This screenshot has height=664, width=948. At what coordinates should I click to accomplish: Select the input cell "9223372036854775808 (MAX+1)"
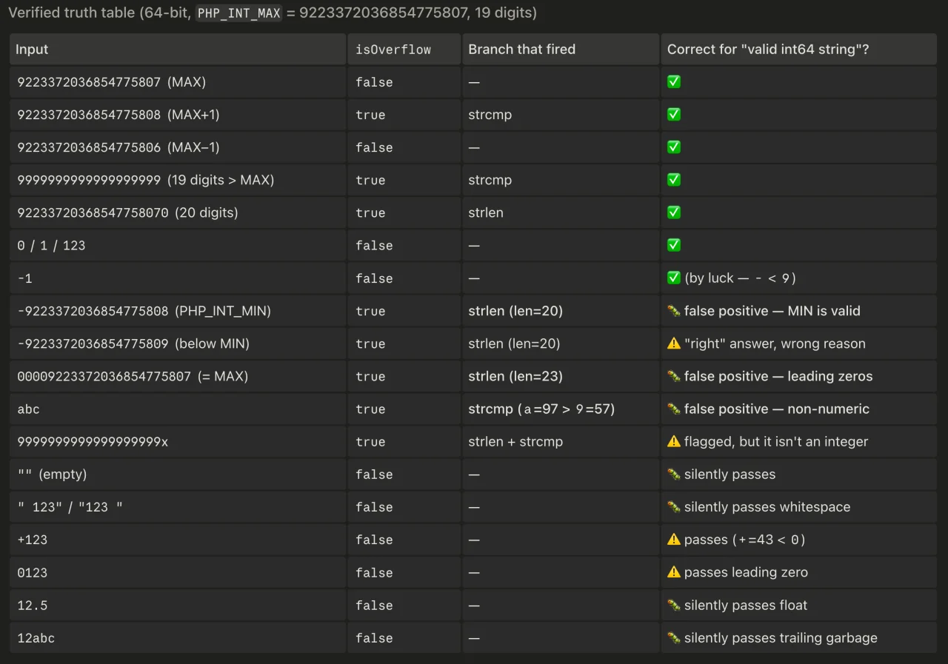(178, 115)
